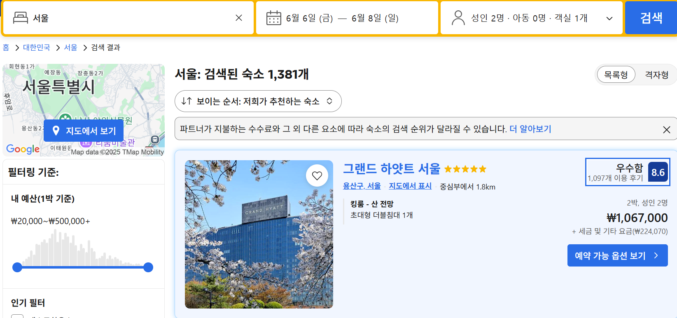Open the 보이는 순서 sort dropdown
This screenshot has width=677, height=318.
[258, 101]
